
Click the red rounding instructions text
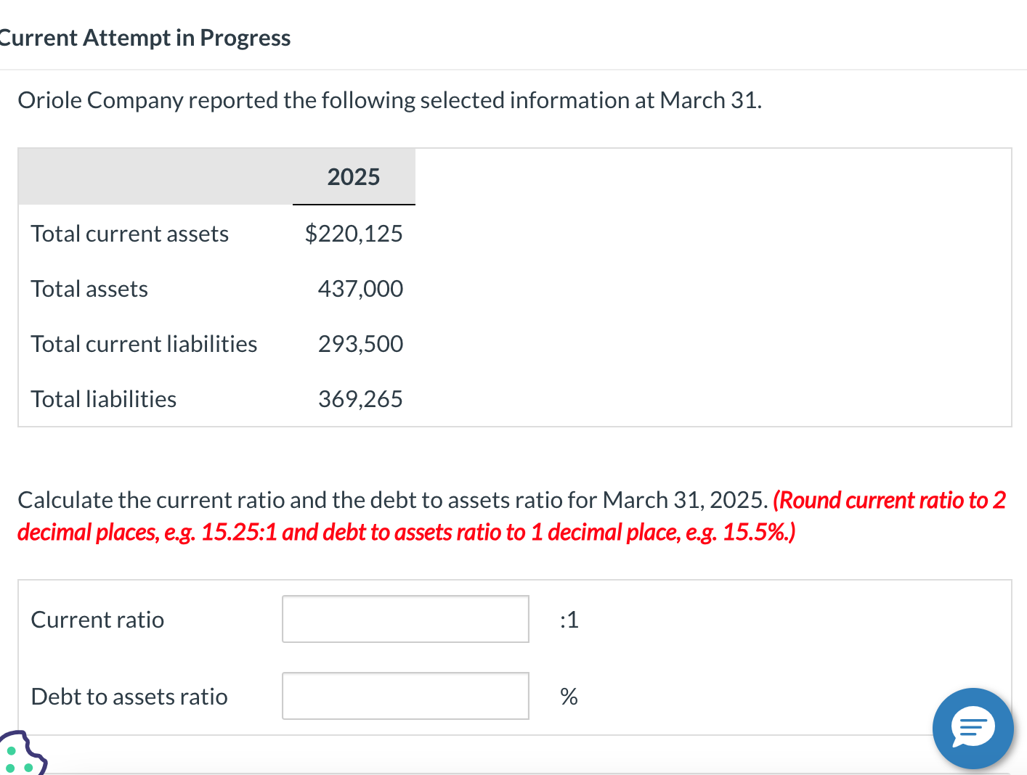pos(508,515)
